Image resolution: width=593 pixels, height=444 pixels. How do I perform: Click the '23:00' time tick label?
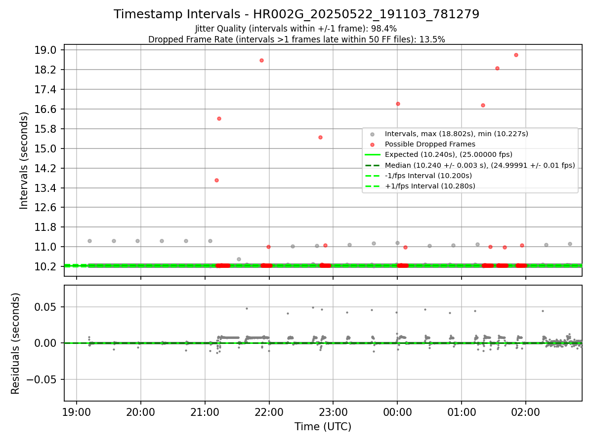(333, 411)
